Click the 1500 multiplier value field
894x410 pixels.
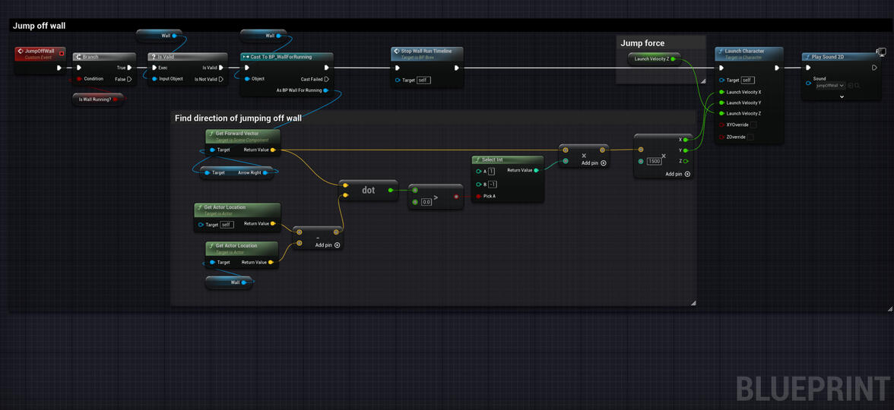coord(654,161)
